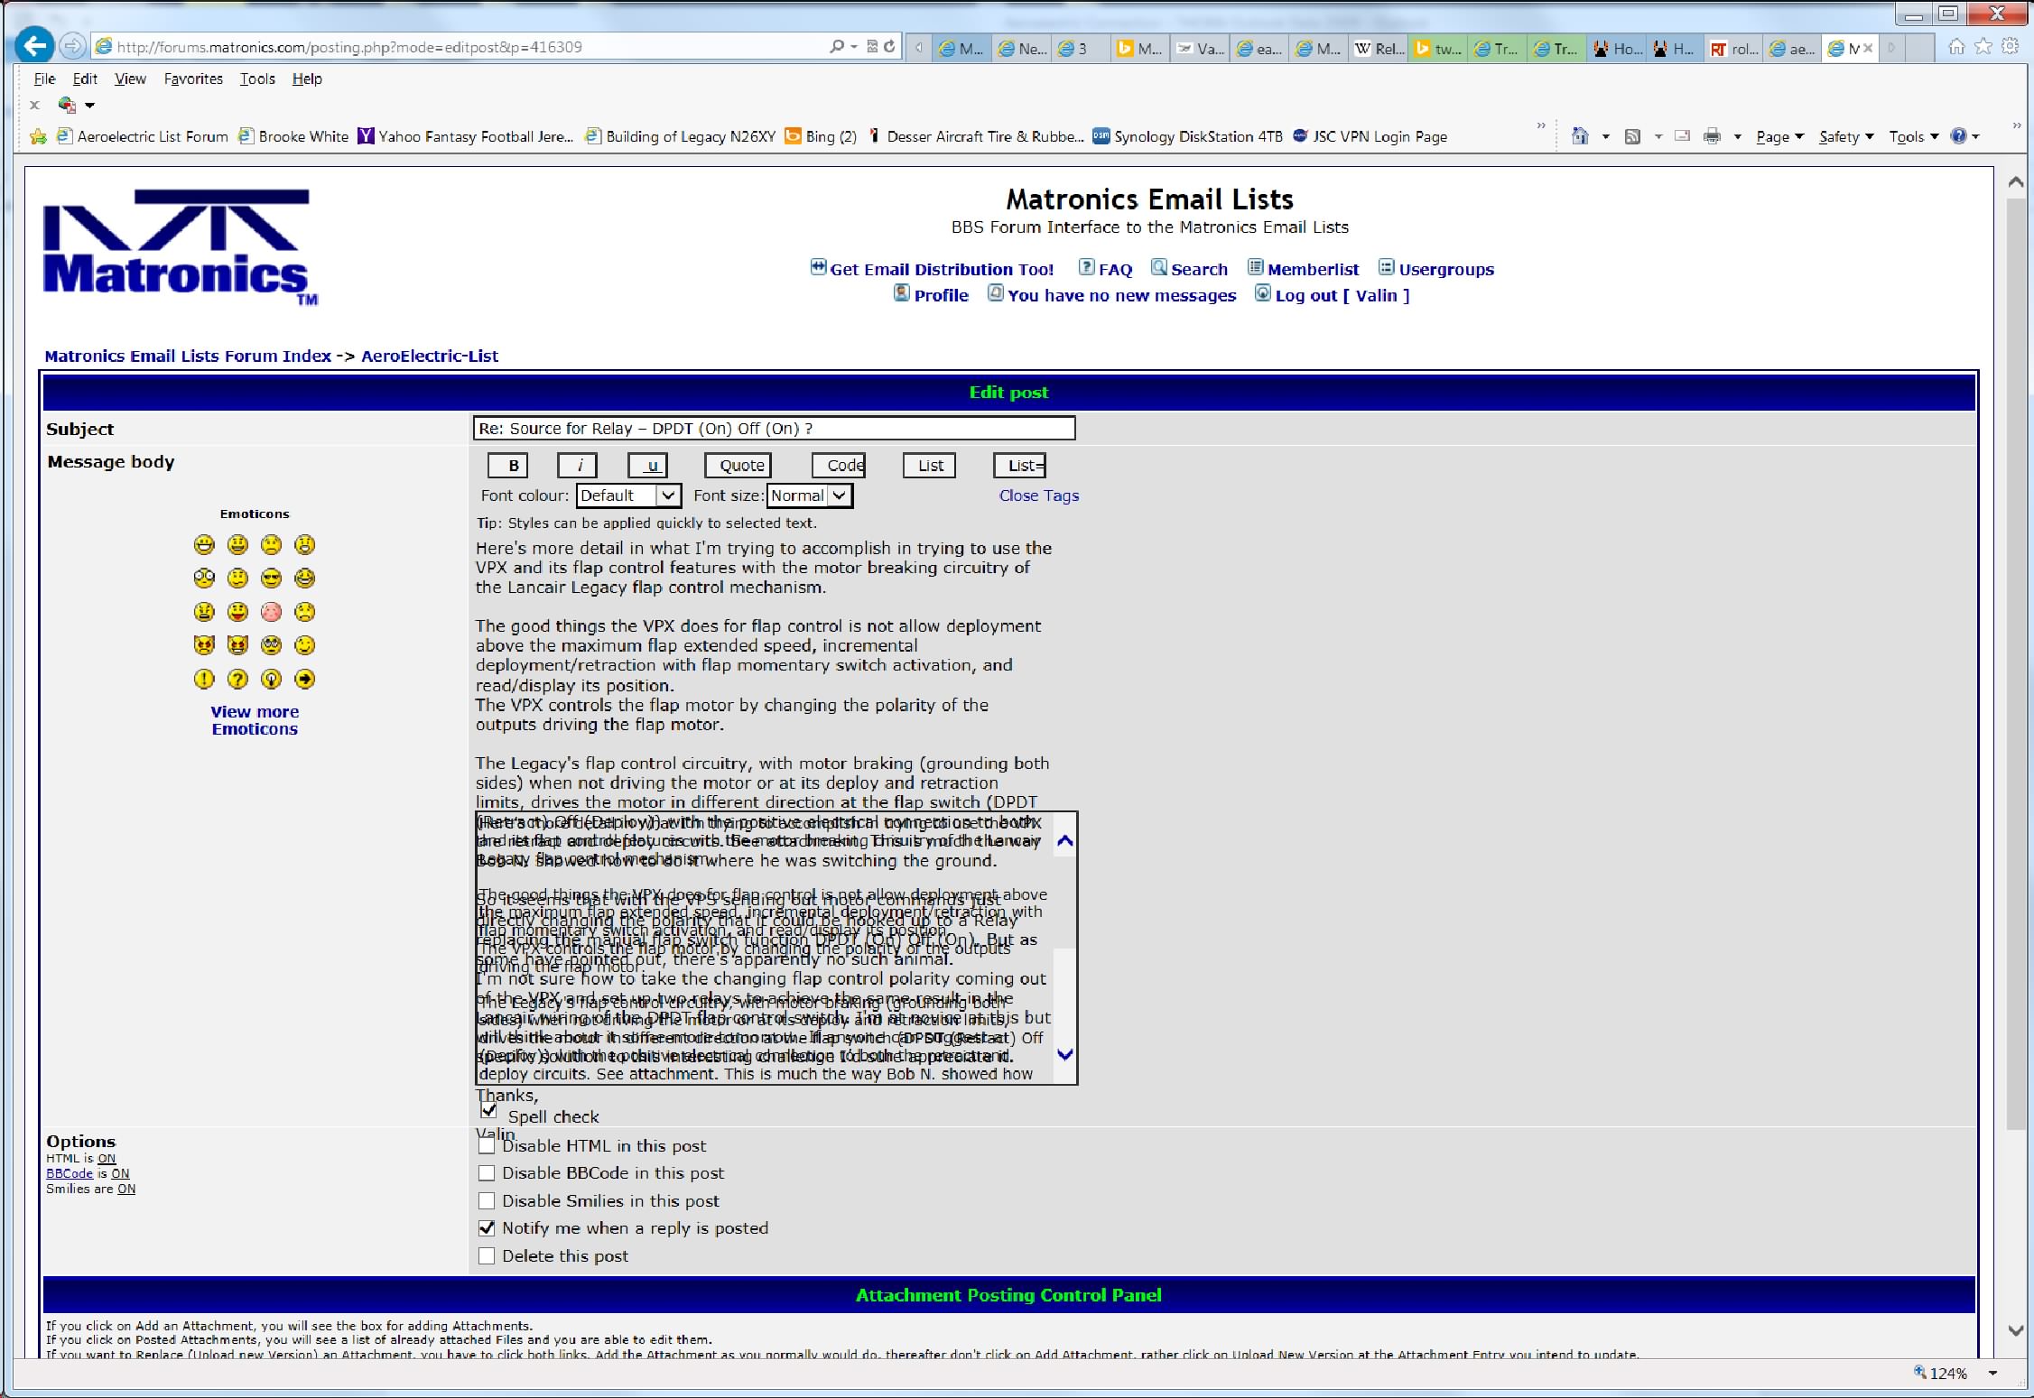
Task: Insert the embarrassed red-face emoticon
Action: point(270,611)
